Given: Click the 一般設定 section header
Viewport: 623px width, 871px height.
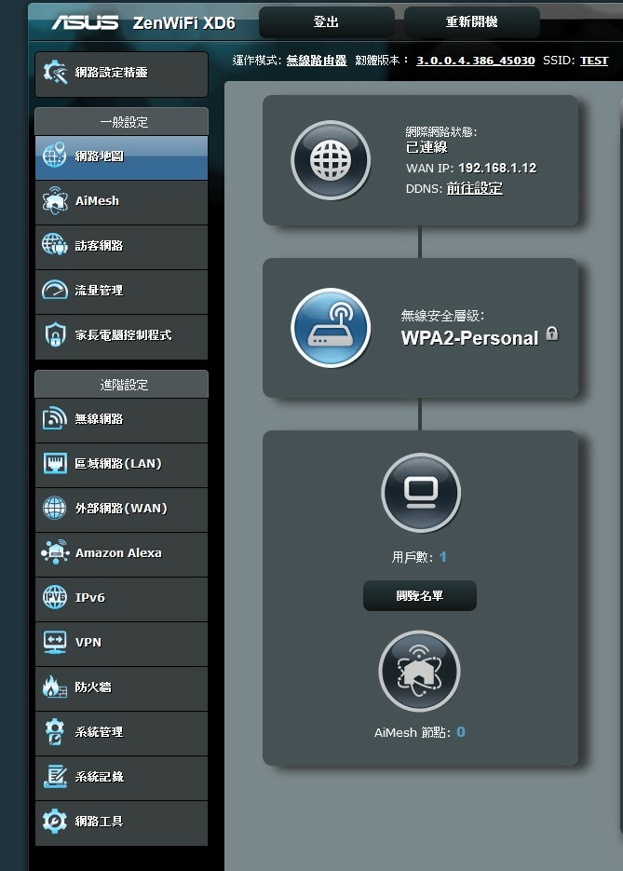Looking at the screenshot, I should tap(124, 122).
